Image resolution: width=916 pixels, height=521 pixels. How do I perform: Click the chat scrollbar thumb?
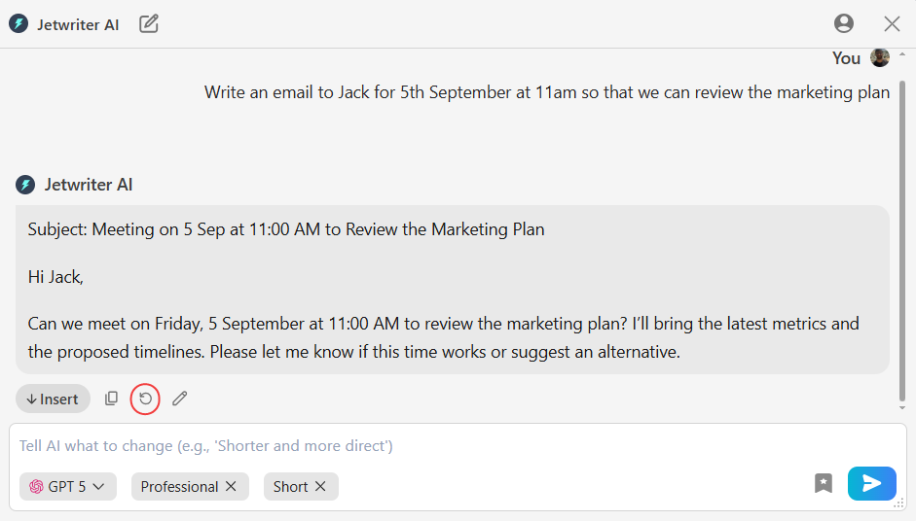click(901, 233)
